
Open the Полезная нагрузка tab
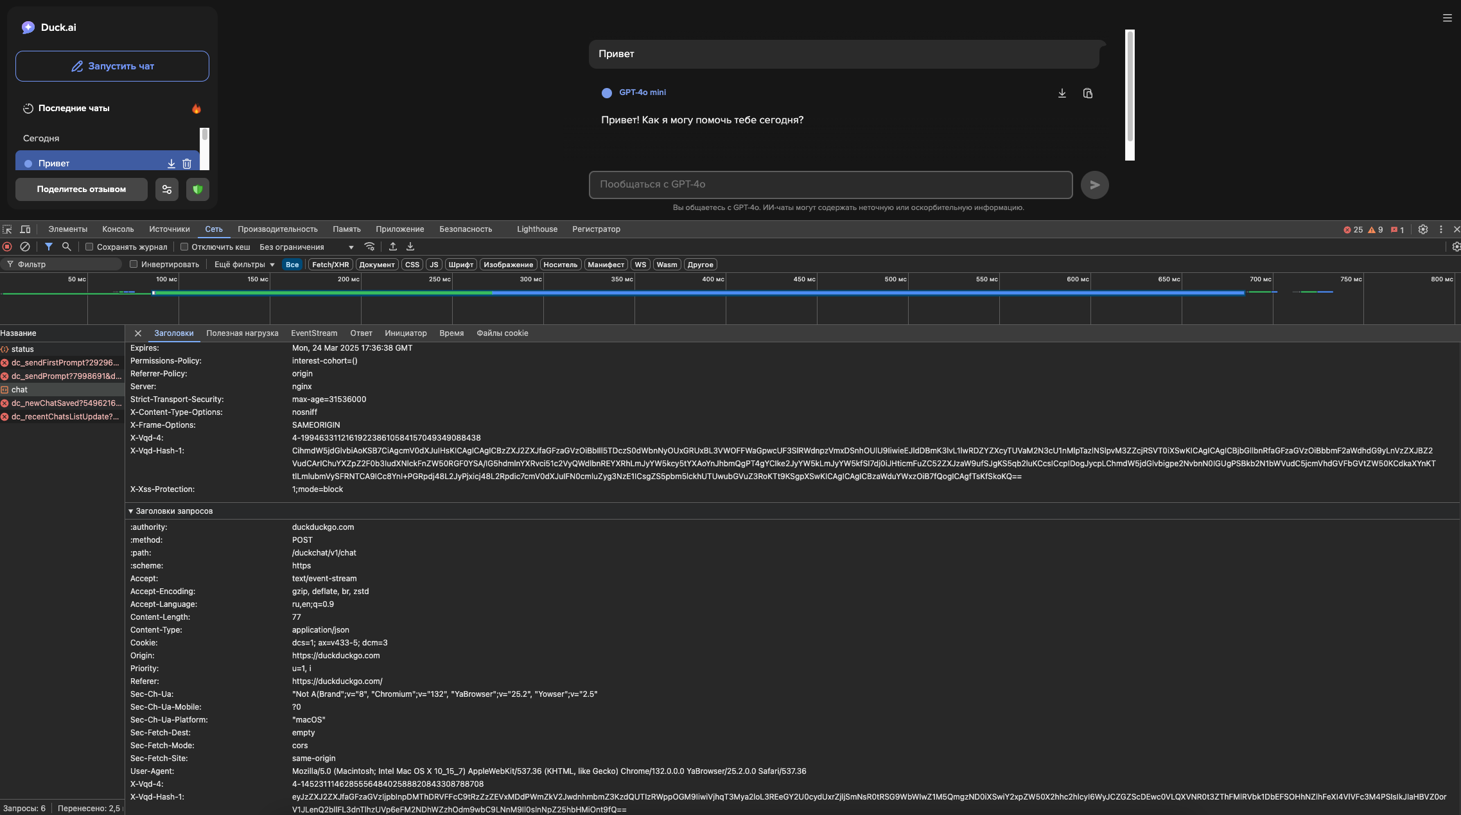(242, 333)
